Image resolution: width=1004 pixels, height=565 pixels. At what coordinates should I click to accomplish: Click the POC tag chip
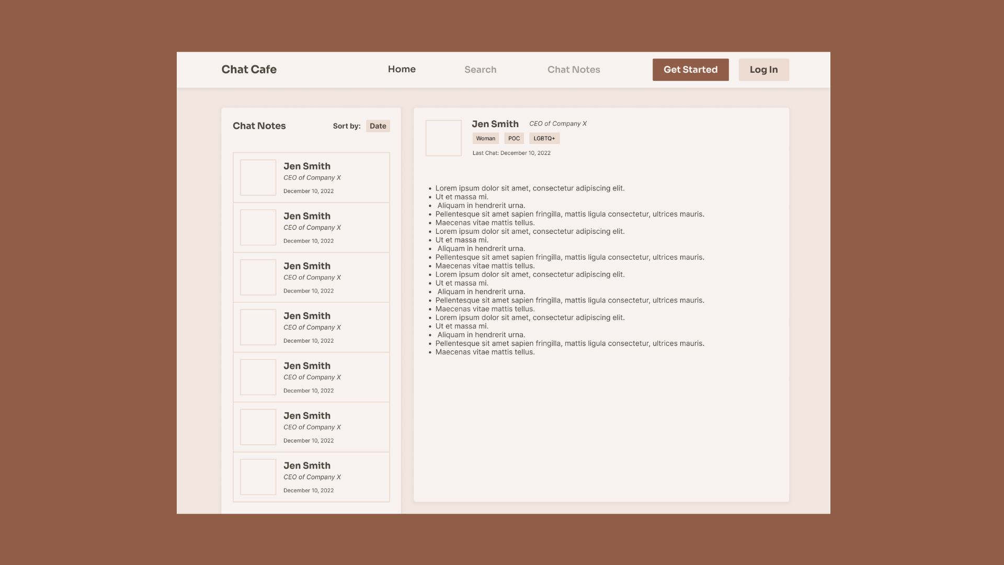coord(514,139)
